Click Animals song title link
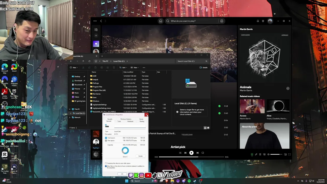The image size is (327, 184). tap(246, 87)
